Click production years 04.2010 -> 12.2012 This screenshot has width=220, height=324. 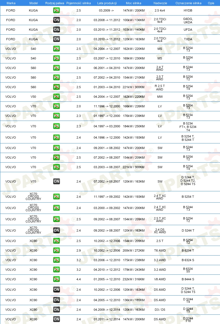pos(107,270)
